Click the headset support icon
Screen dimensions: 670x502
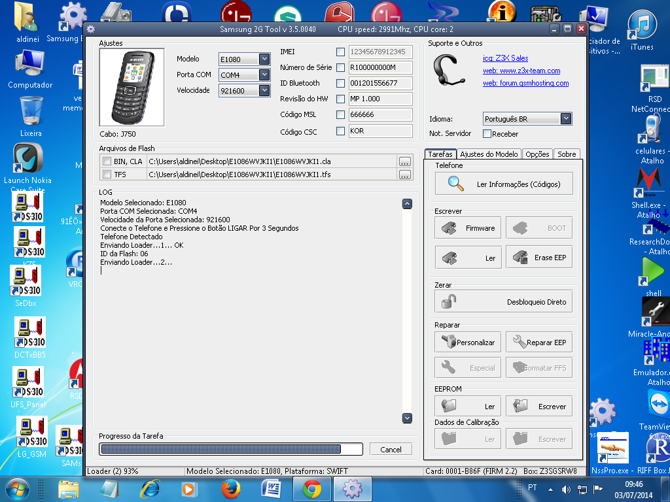click(x=448, y=71)
